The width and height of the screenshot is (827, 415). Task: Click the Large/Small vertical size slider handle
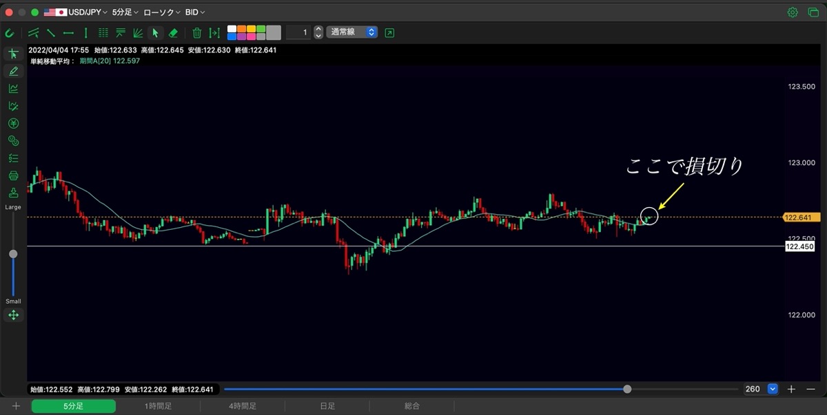click(13, 254)
